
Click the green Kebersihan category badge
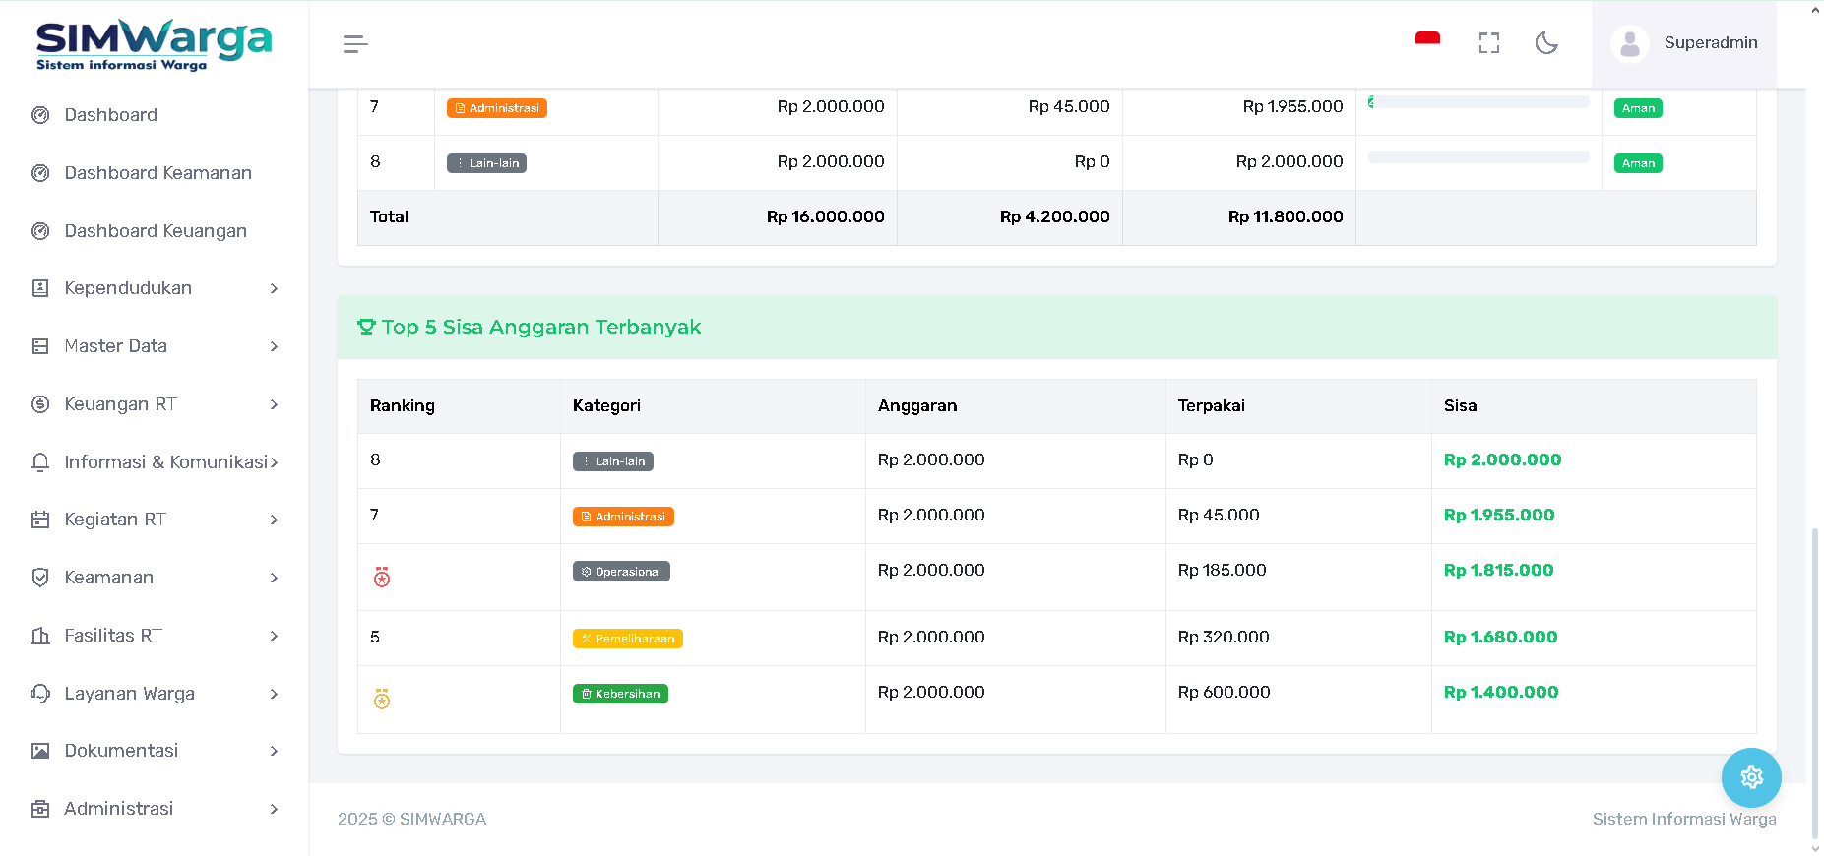tap(620, 694)
